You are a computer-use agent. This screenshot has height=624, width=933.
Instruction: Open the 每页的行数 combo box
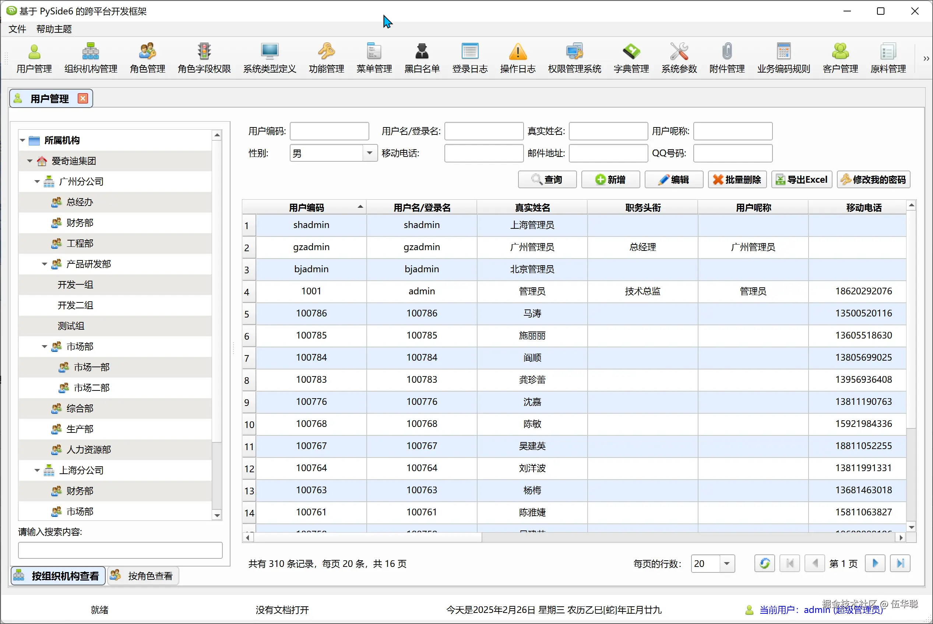click(726, 564)
